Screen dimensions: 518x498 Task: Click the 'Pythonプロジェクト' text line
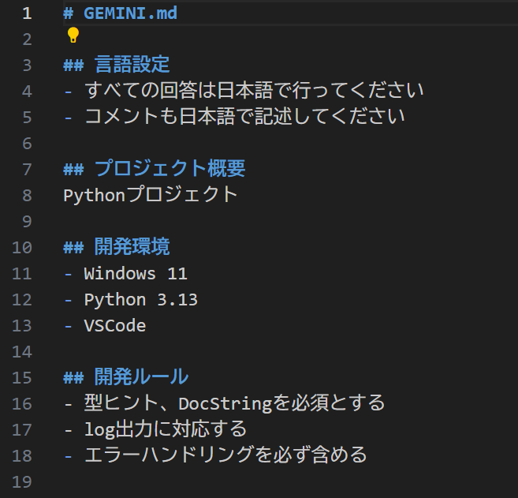[151, 194]
